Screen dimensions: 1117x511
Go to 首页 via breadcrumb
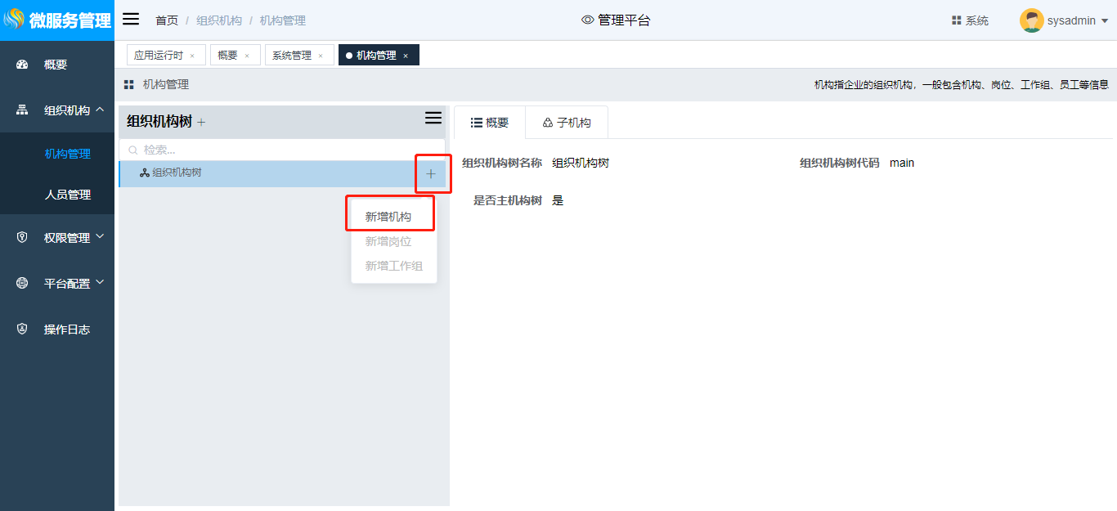pos(167,20)
